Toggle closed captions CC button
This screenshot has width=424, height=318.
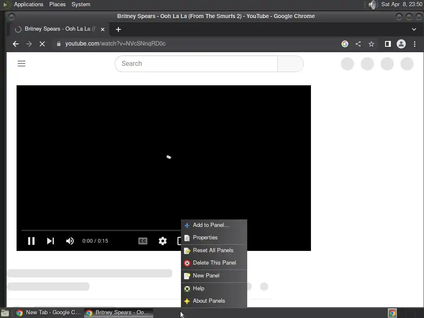click(x=143, y=241)
